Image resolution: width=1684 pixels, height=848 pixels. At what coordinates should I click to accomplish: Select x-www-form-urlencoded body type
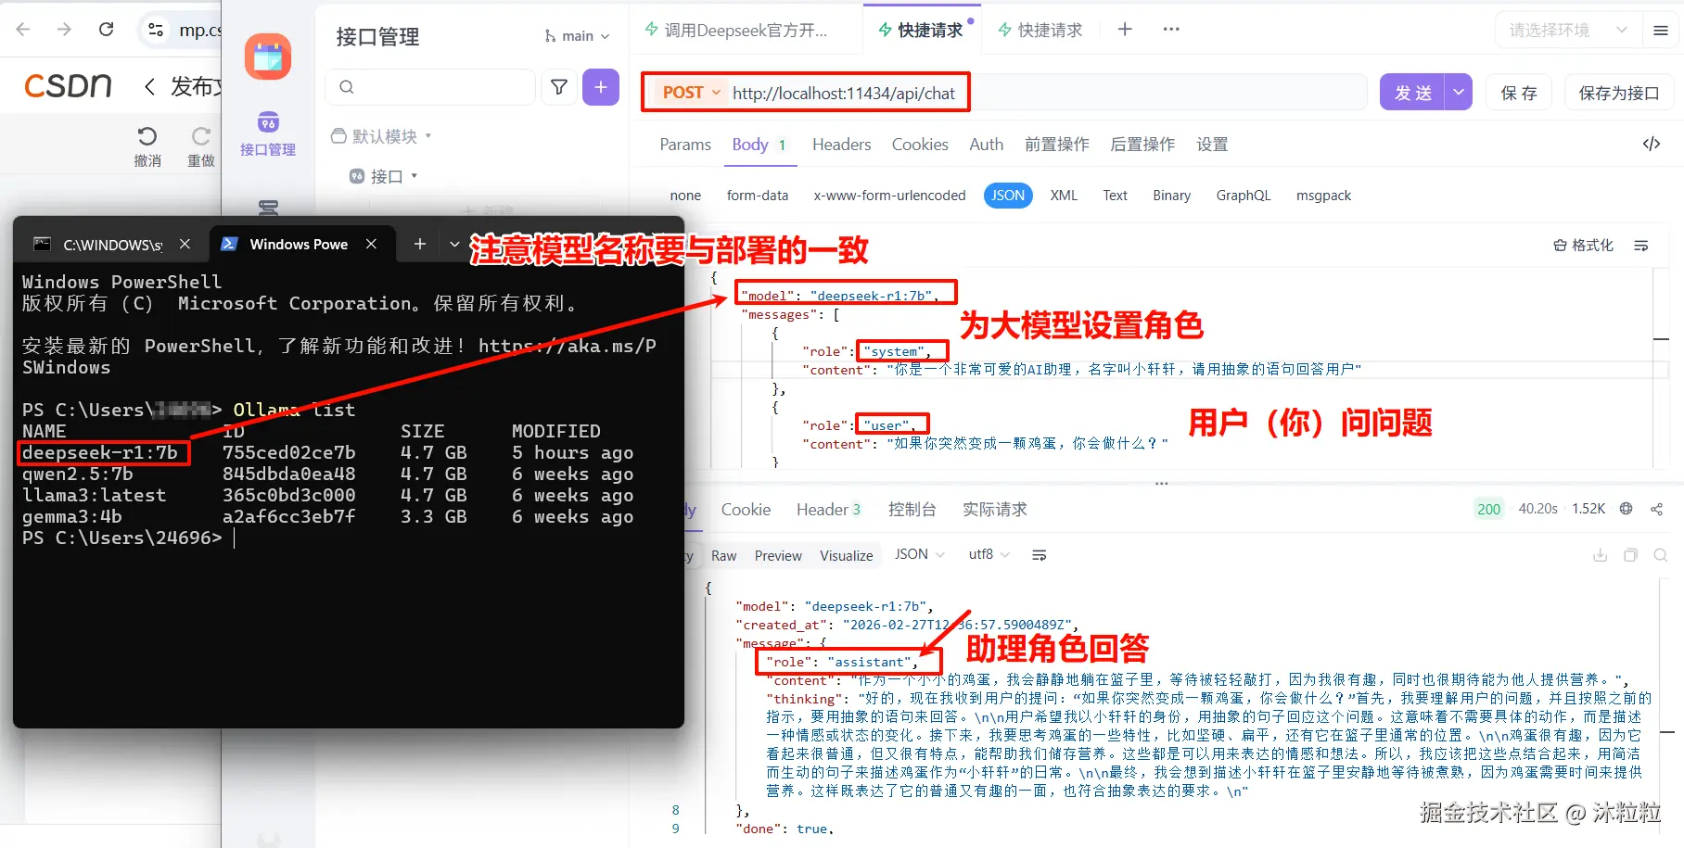point(890,196)
